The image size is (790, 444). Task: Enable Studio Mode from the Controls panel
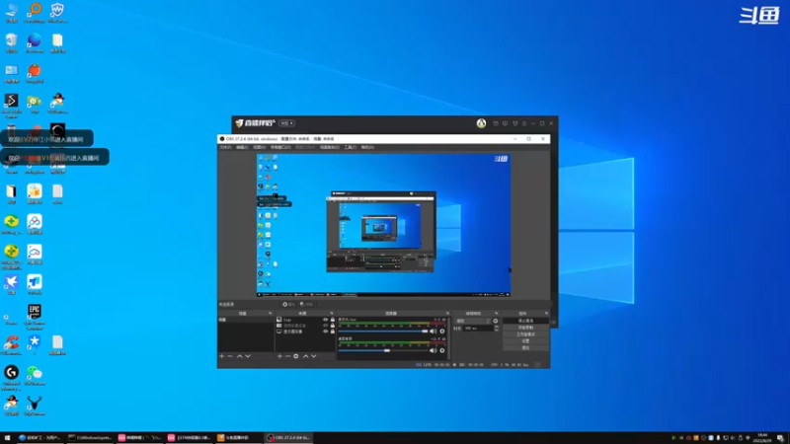[x=525, y=334]
